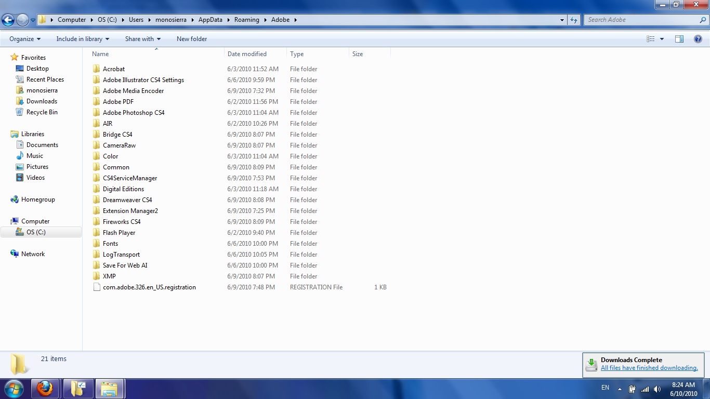
Task: Select the Acrobat folder icon
Action: 96,69
